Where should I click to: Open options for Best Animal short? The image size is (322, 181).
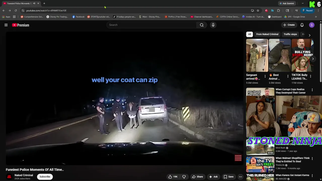click(x=288, y=76)
